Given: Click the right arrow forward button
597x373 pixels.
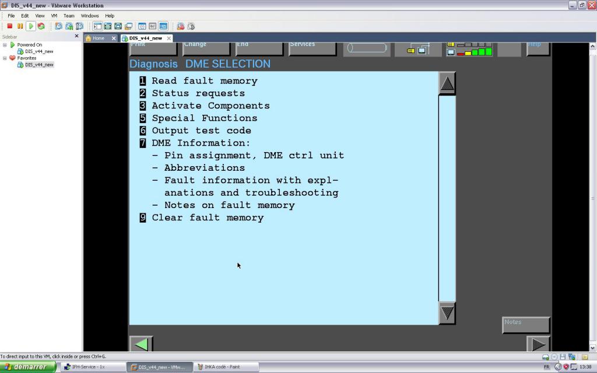Looking at the screenshot, I should (538, 344).
